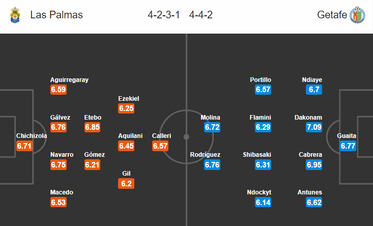Viewport: 373px width, 226px height.
Task: Select Chichizola's 6.71 rating badge
Action: click(x=24, y=146)
